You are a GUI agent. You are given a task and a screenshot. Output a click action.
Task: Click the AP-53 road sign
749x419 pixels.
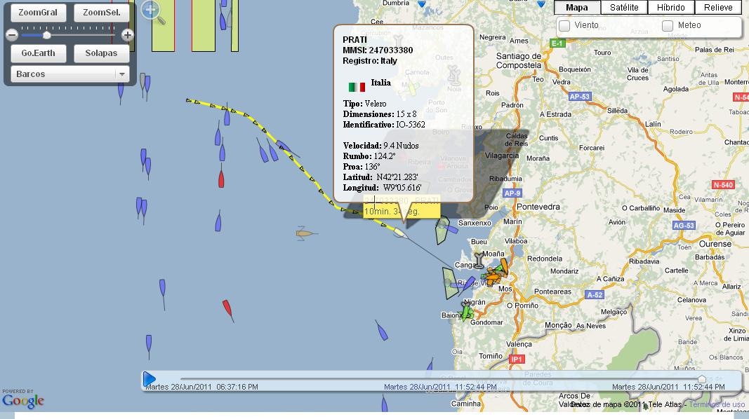[579, 96]
